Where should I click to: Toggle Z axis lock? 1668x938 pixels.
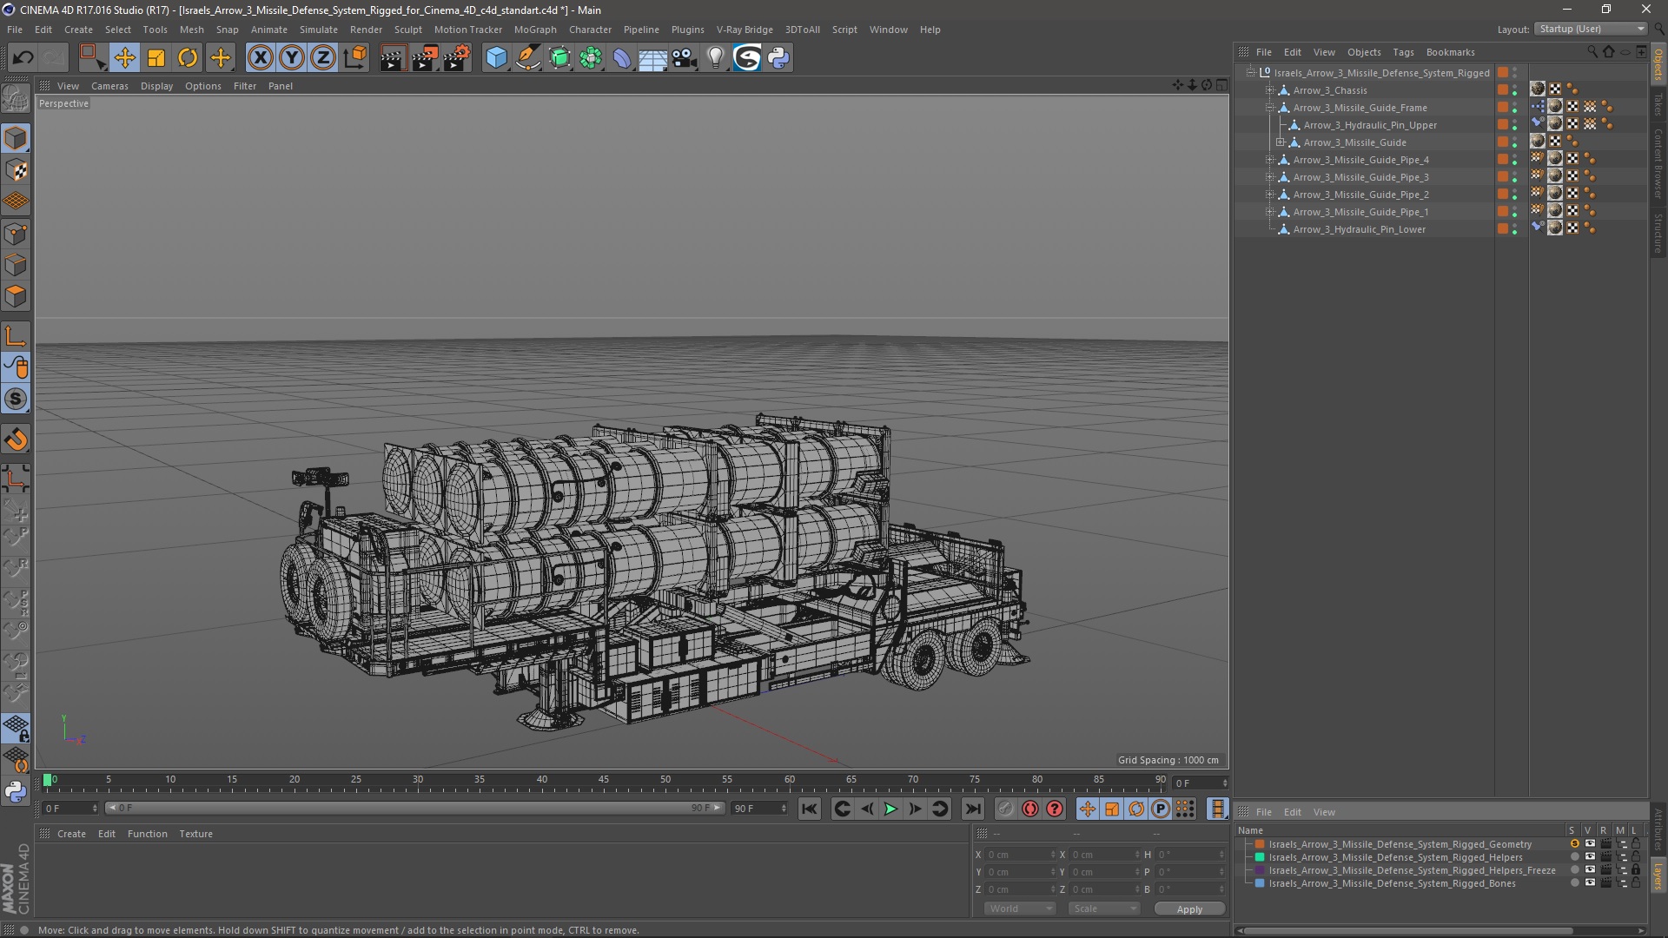click(x=323, y=58)
